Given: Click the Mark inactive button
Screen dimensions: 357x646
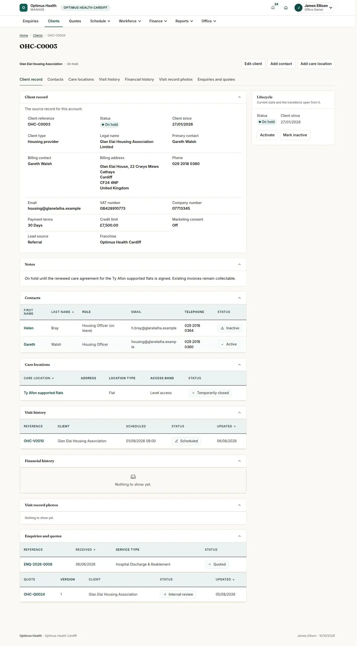Looking at the screenshot, I should pos(295,135).
